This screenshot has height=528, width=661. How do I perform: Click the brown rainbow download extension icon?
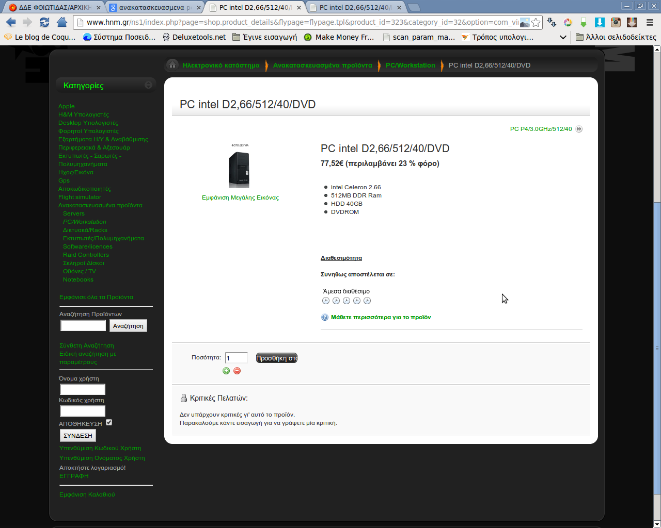click(632, 22)
